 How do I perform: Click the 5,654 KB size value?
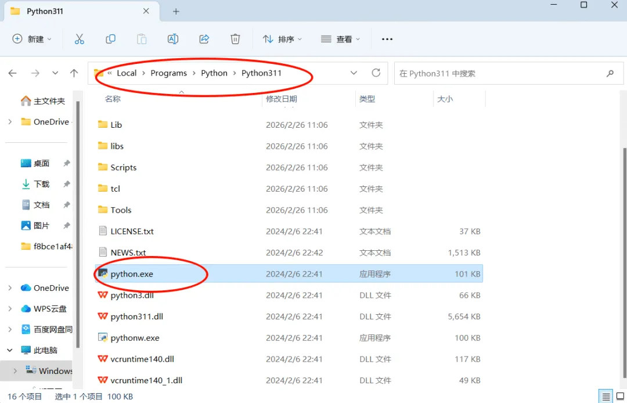[464, 316]
